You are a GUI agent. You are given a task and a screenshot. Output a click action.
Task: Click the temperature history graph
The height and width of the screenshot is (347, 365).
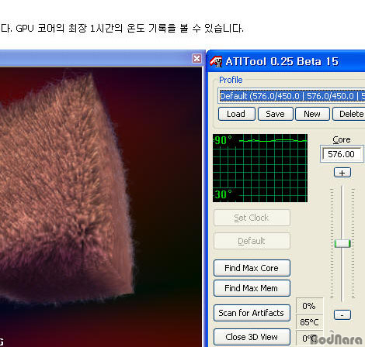point(260,168)
